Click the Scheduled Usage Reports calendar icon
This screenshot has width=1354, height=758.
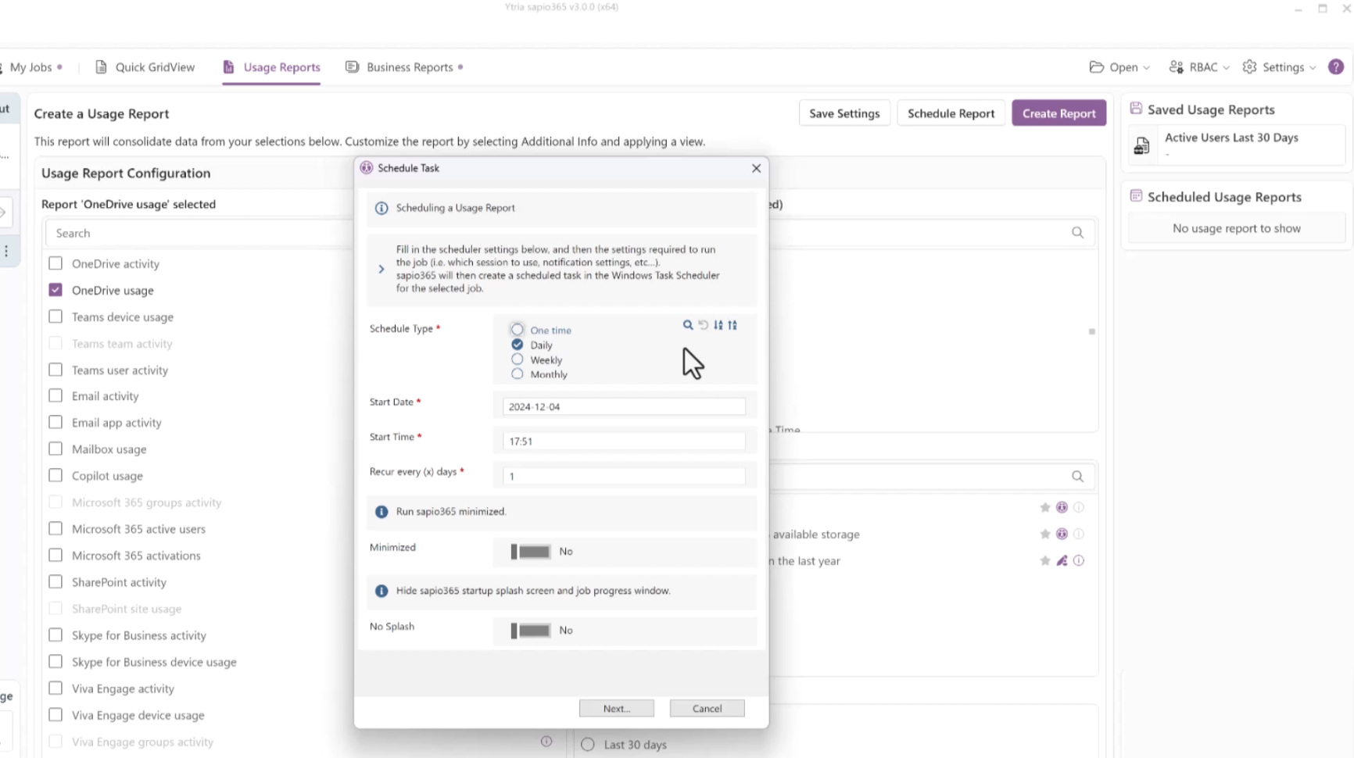(x=1136, y=196)
